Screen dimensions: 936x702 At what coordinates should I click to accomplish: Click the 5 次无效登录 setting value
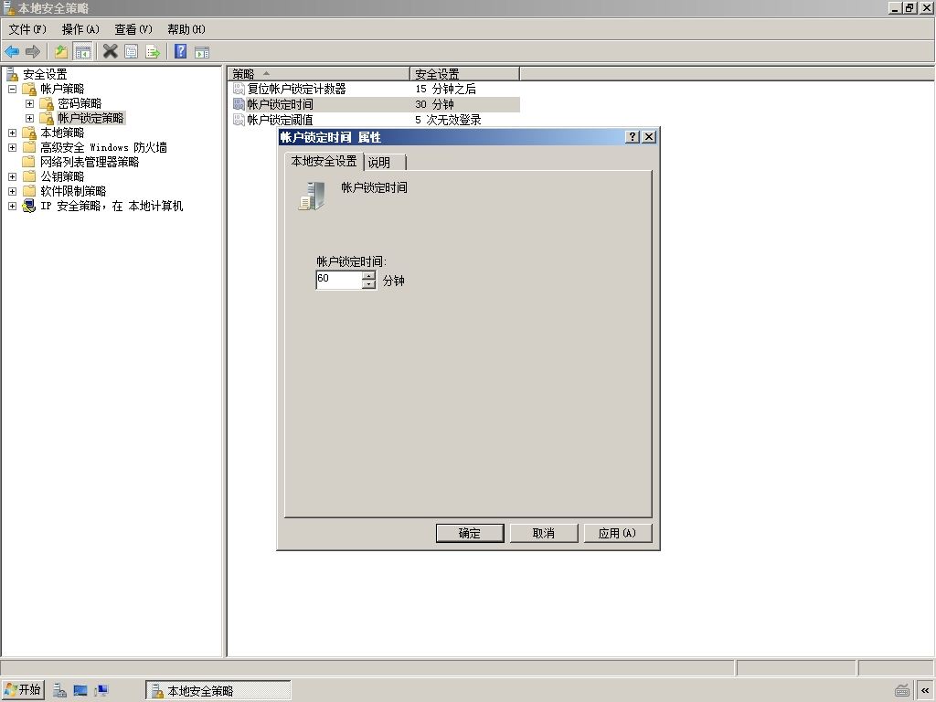[448, 120]
